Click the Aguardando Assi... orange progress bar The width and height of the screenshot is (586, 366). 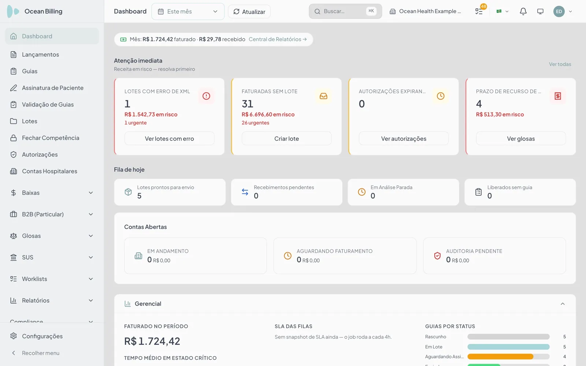[x=500, y=356]
